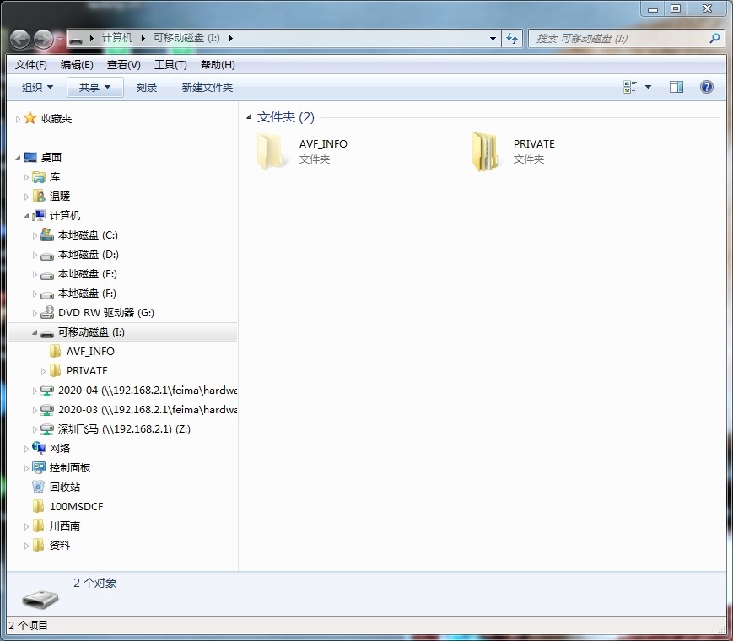Select 本地磁盘 (F:) in the tree
This screenshot has width=733, height=641.
(87, 294)
